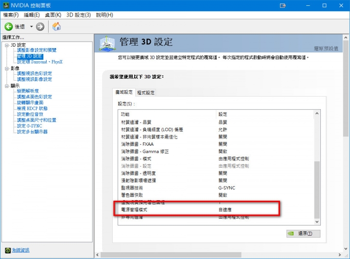Click the 還原(I) button

pos(303,234)
